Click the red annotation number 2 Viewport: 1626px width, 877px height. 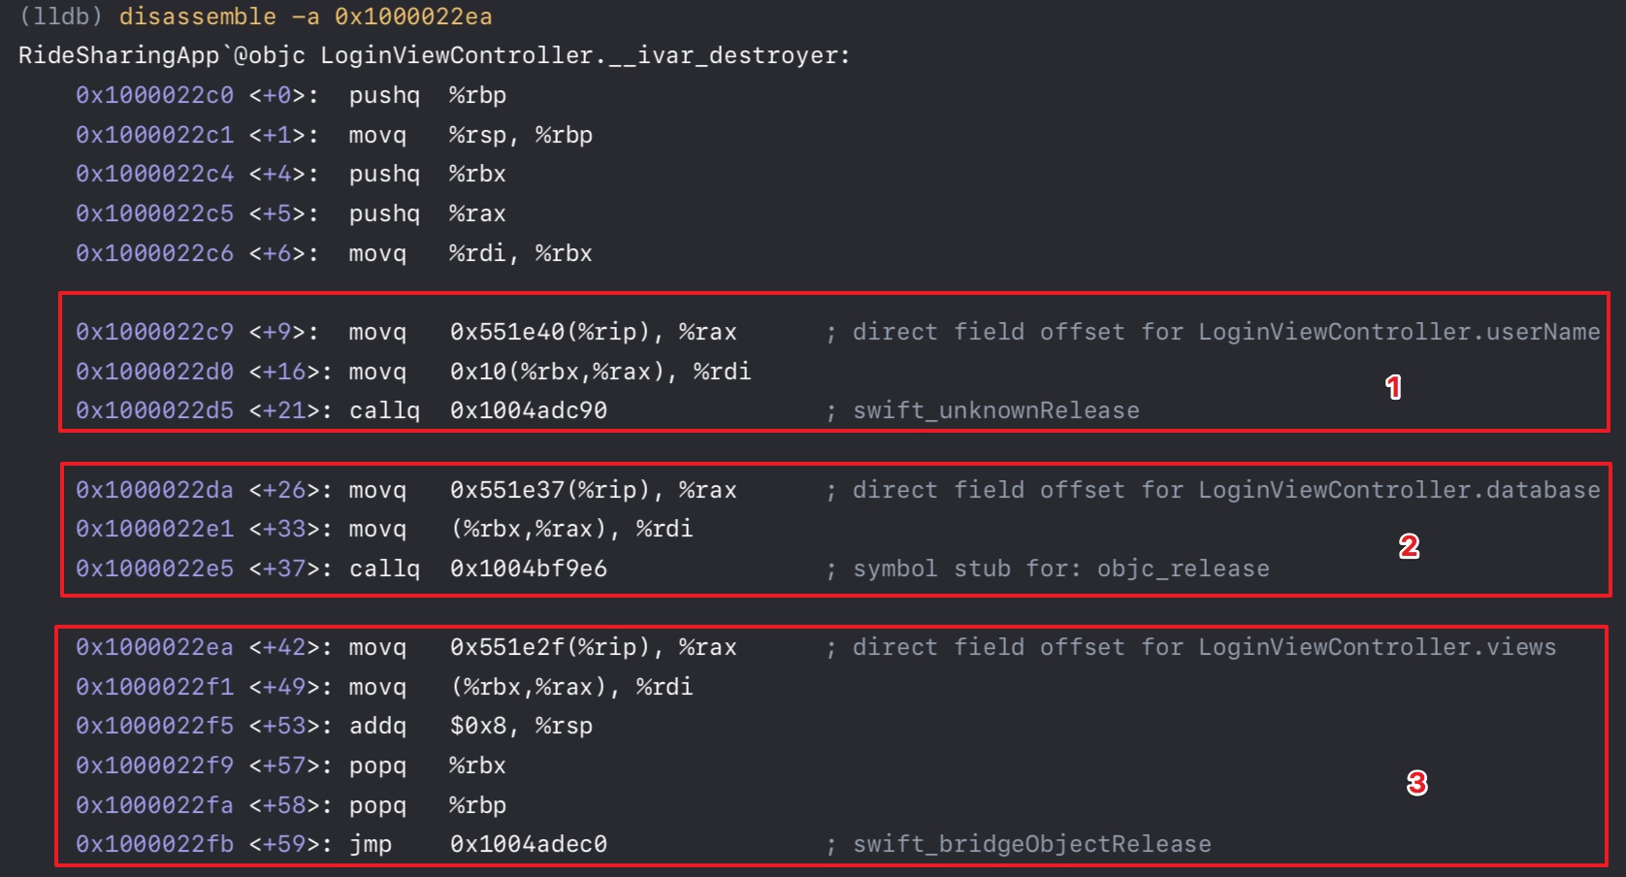click(1409, 546)
